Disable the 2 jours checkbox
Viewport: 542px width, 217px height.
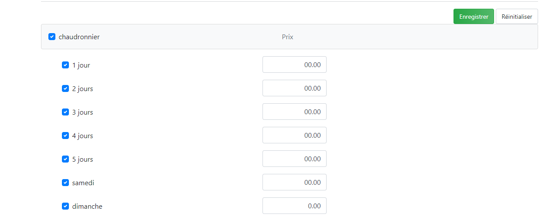[65, 88]
